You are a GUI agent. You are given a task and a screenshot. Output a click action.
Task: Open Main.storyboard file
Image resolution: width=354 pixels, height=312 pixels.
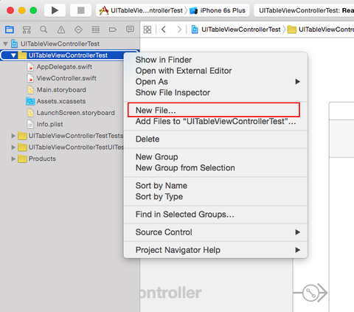[x=61, y=90]
